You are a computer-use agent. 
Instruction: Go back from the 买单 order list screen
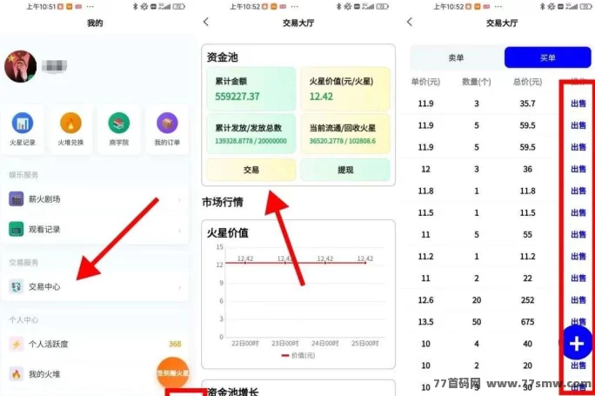coord(410,22)
